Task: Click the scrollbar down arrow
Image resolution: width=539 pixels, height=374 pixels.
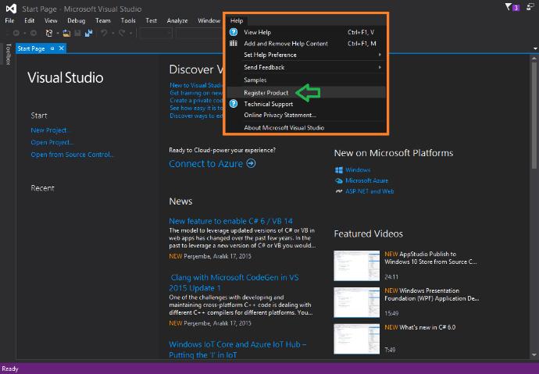Action: [x=534, y=354]
